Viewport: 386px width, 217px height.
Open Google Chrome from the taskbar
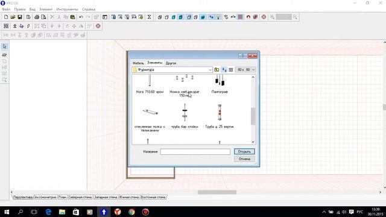click(131, 212)
